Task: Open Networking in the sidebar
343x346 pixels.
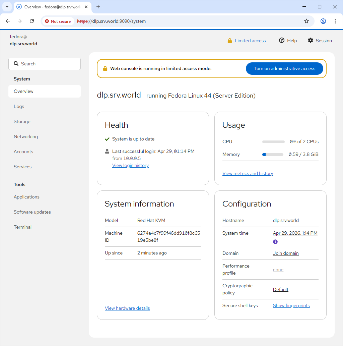Action: [x=45, y=136]
